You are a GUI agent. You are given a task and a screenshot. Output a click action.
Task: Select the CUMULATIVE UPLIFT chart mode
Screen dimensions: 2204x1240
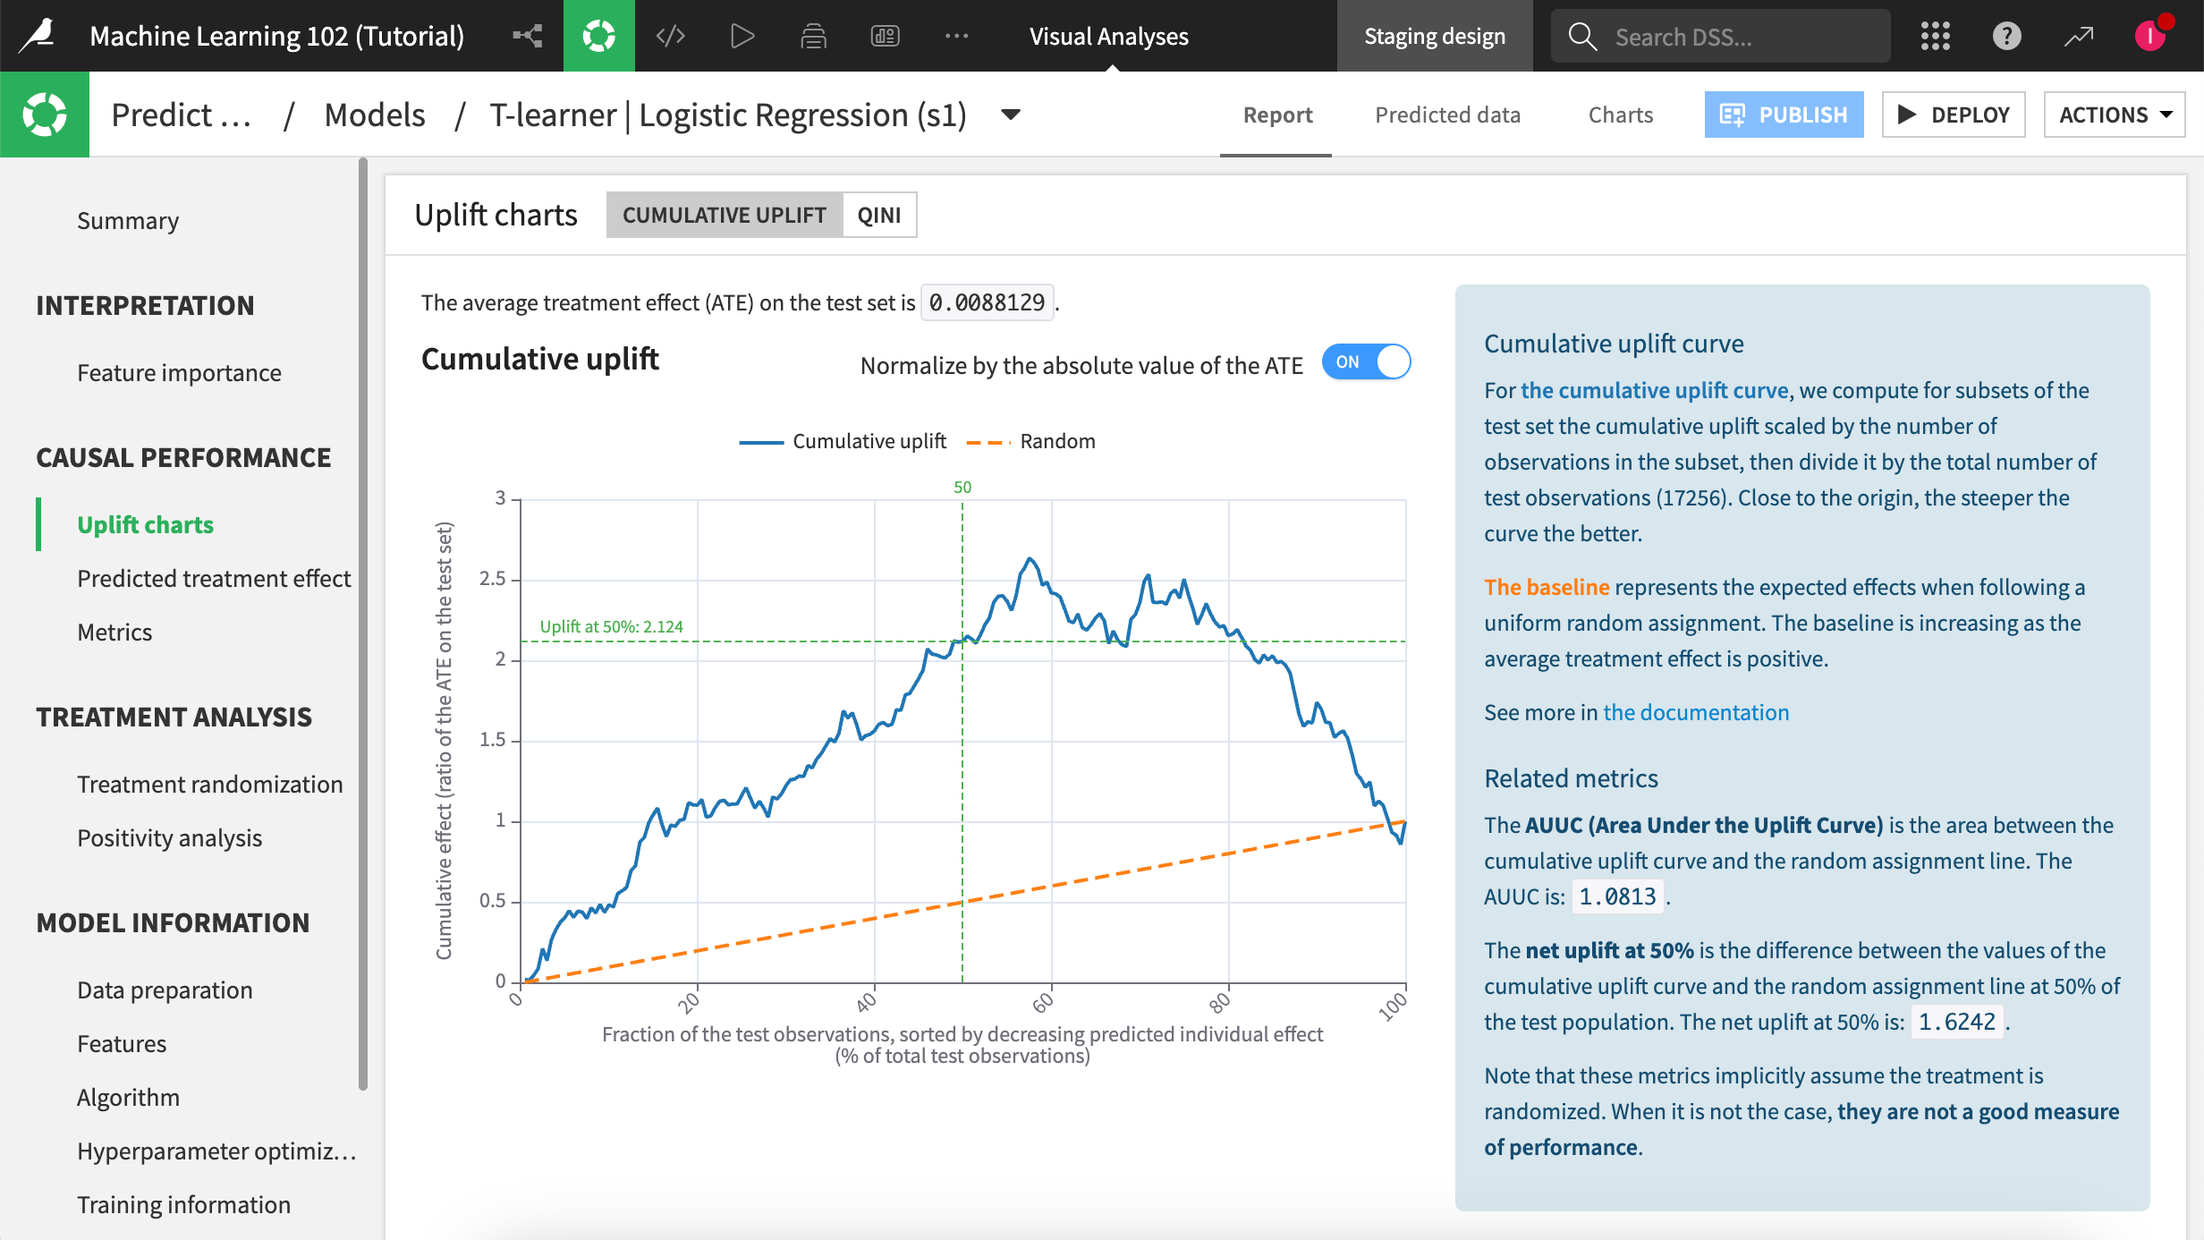coord(724,215)
